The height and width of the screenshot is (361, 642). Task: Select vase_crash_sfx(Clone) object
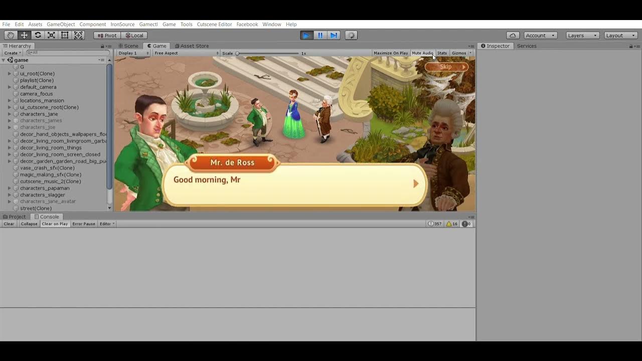[x=47, y=168]
